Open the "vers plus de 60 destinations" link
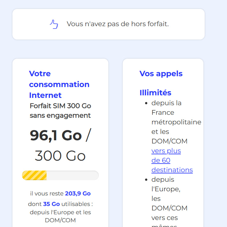Screen dimensions: 227x227 point(172,160)
